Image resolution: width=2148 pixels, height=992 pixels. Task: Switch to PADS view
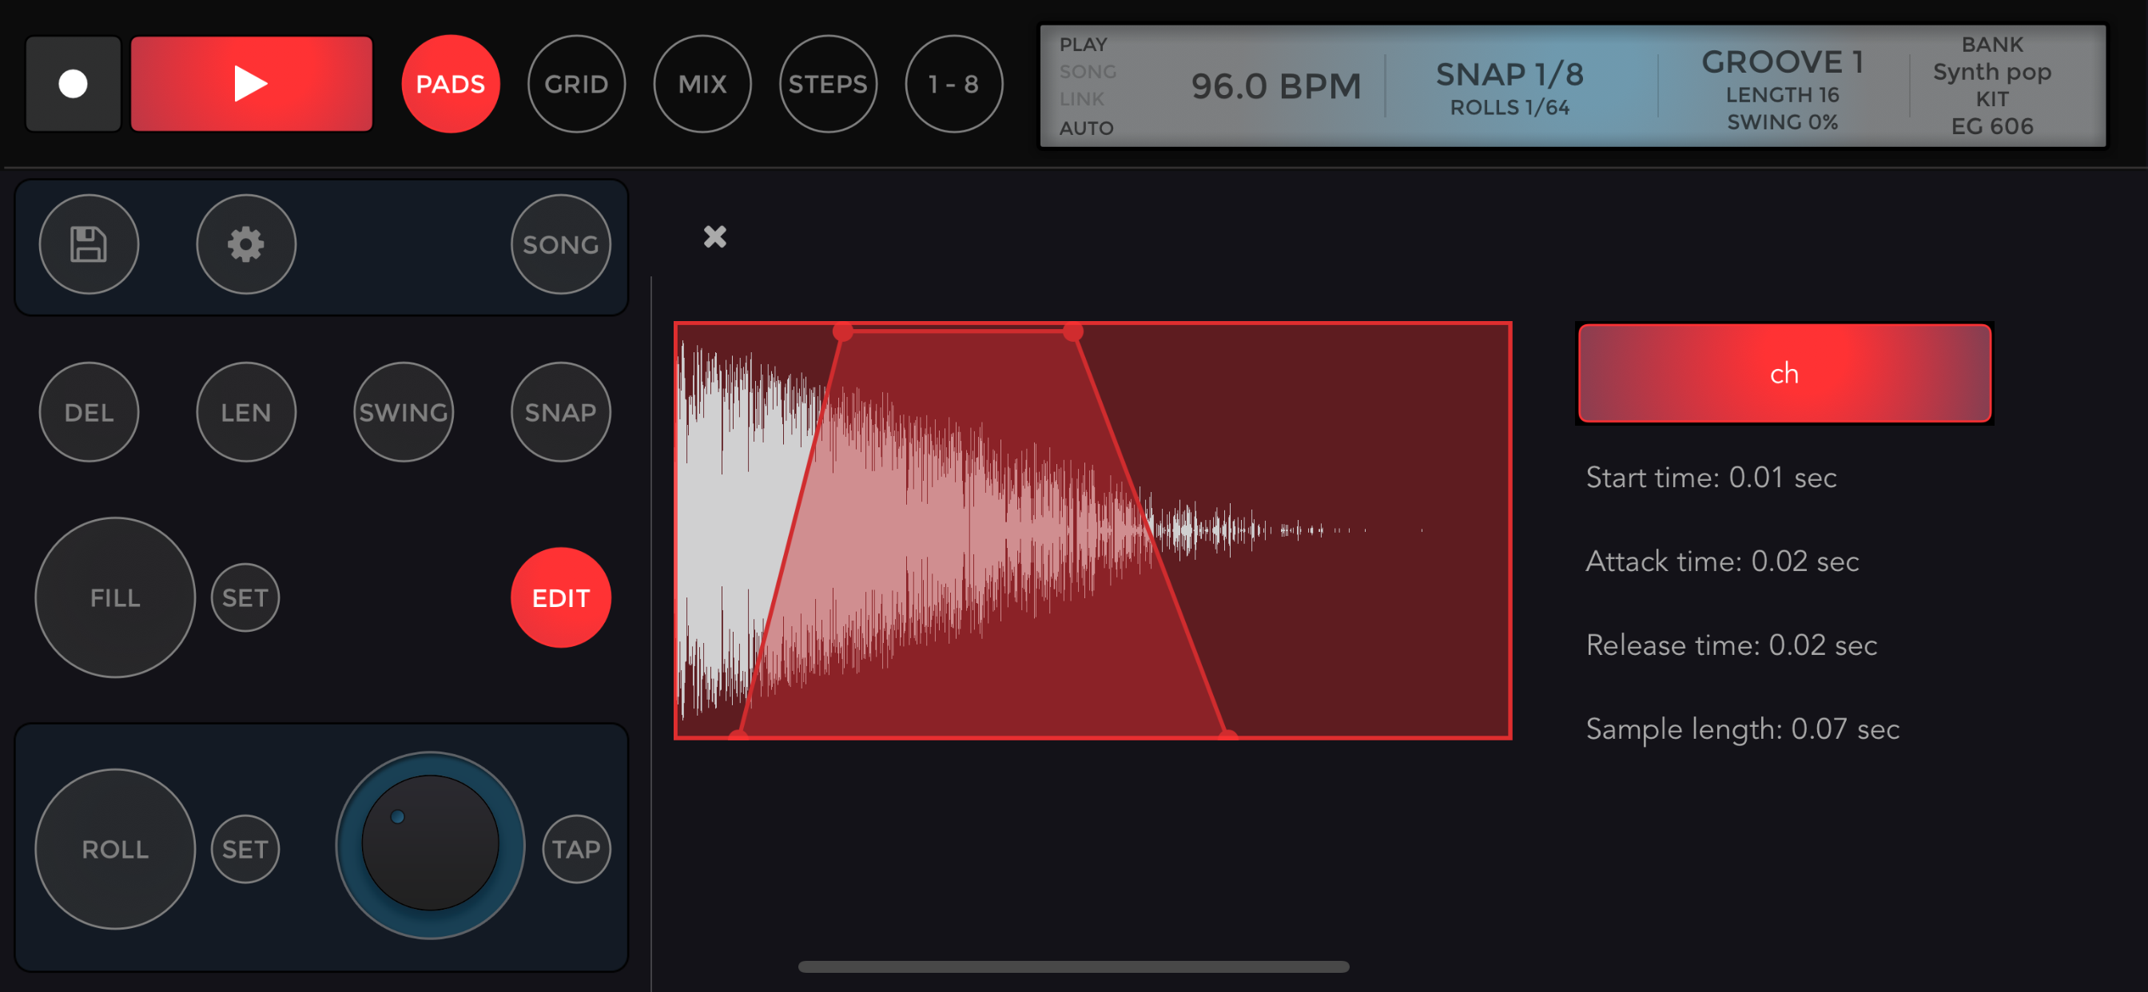pyautogui.click(x=450, y=83)
